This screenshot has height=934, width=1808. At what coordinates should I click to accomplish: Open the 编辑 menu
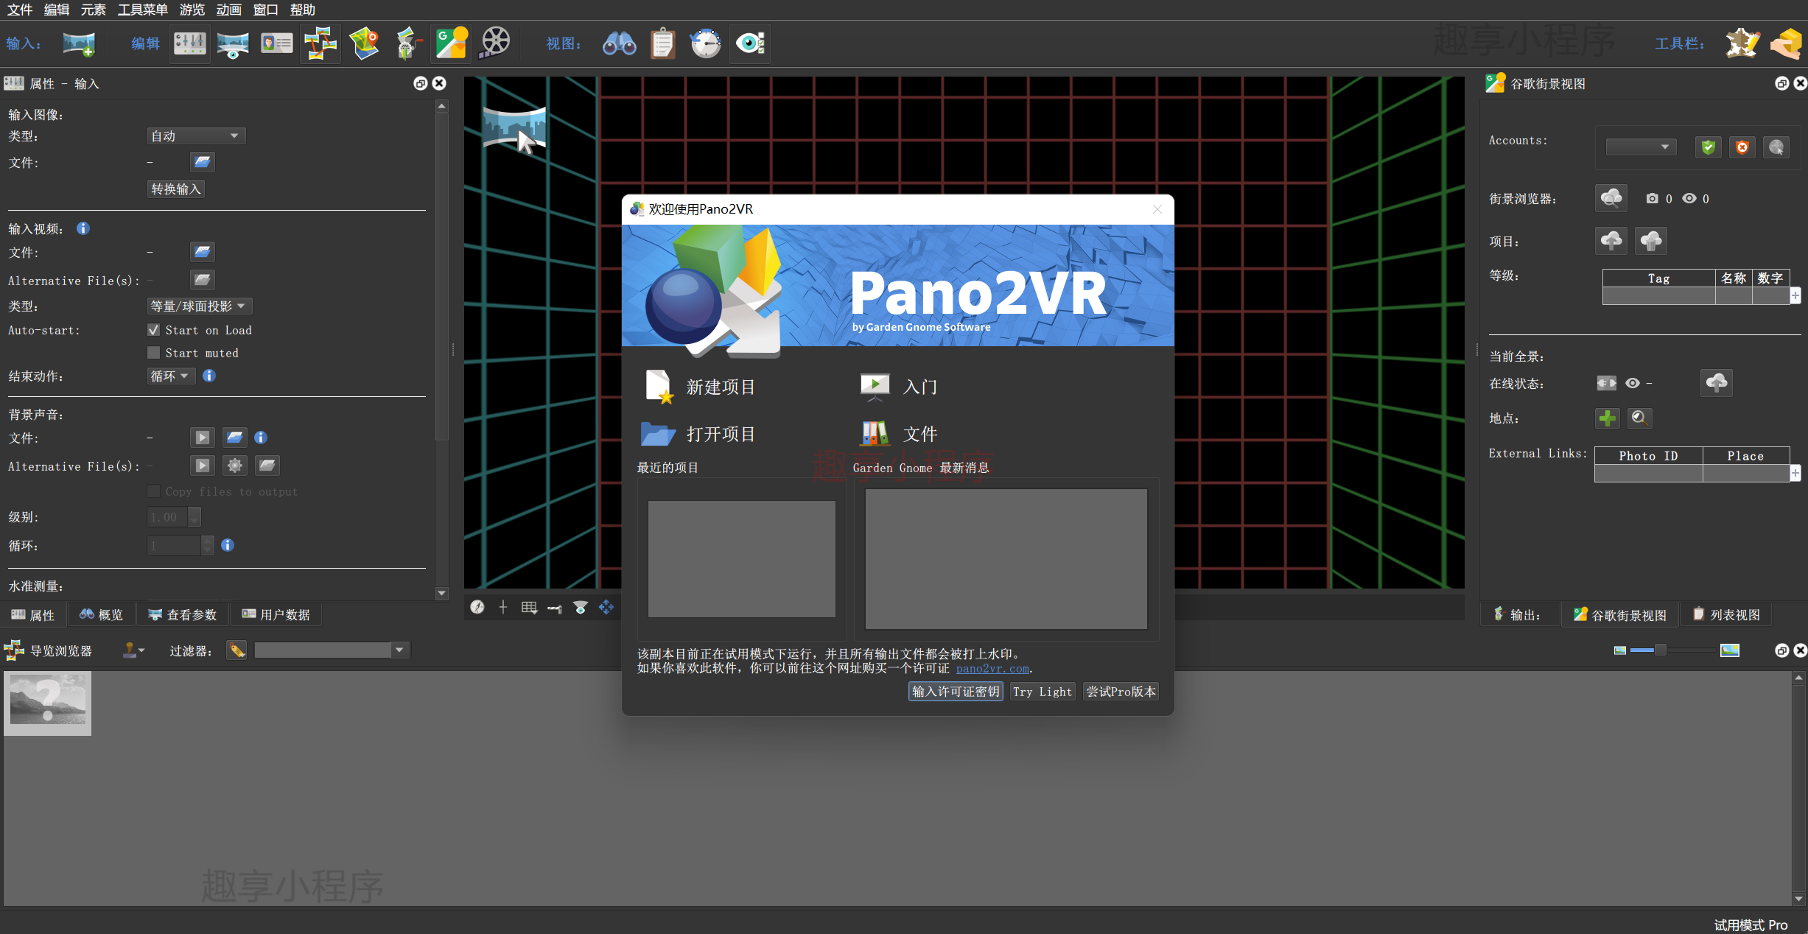[57, 10]
